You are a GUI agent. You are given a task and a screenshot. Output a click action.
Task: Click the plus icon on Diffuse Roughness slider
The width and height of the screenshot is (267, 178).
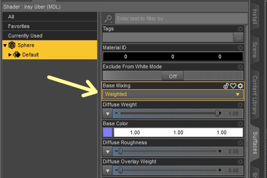coord(220,151)
